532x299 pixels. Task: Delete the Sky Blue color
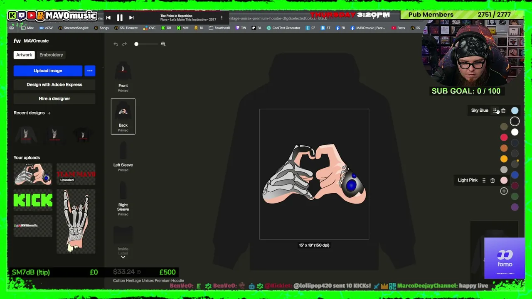503,110
